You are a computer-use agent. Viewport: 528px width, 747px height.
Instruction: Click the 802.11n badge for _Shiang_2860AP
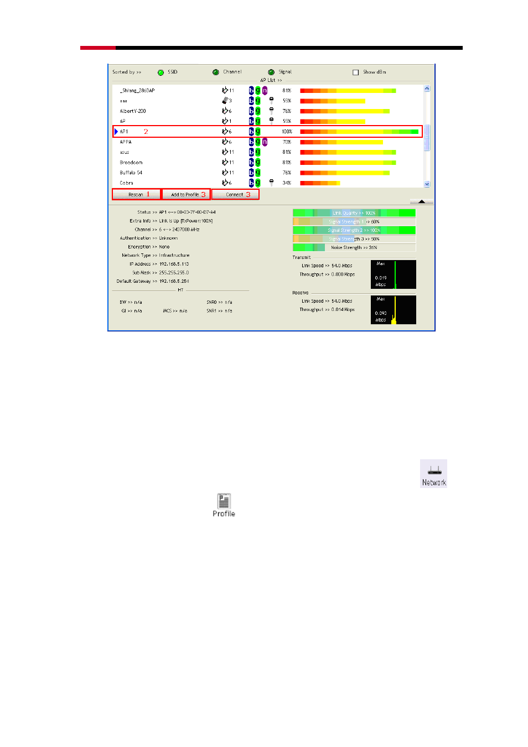[265, 90]
